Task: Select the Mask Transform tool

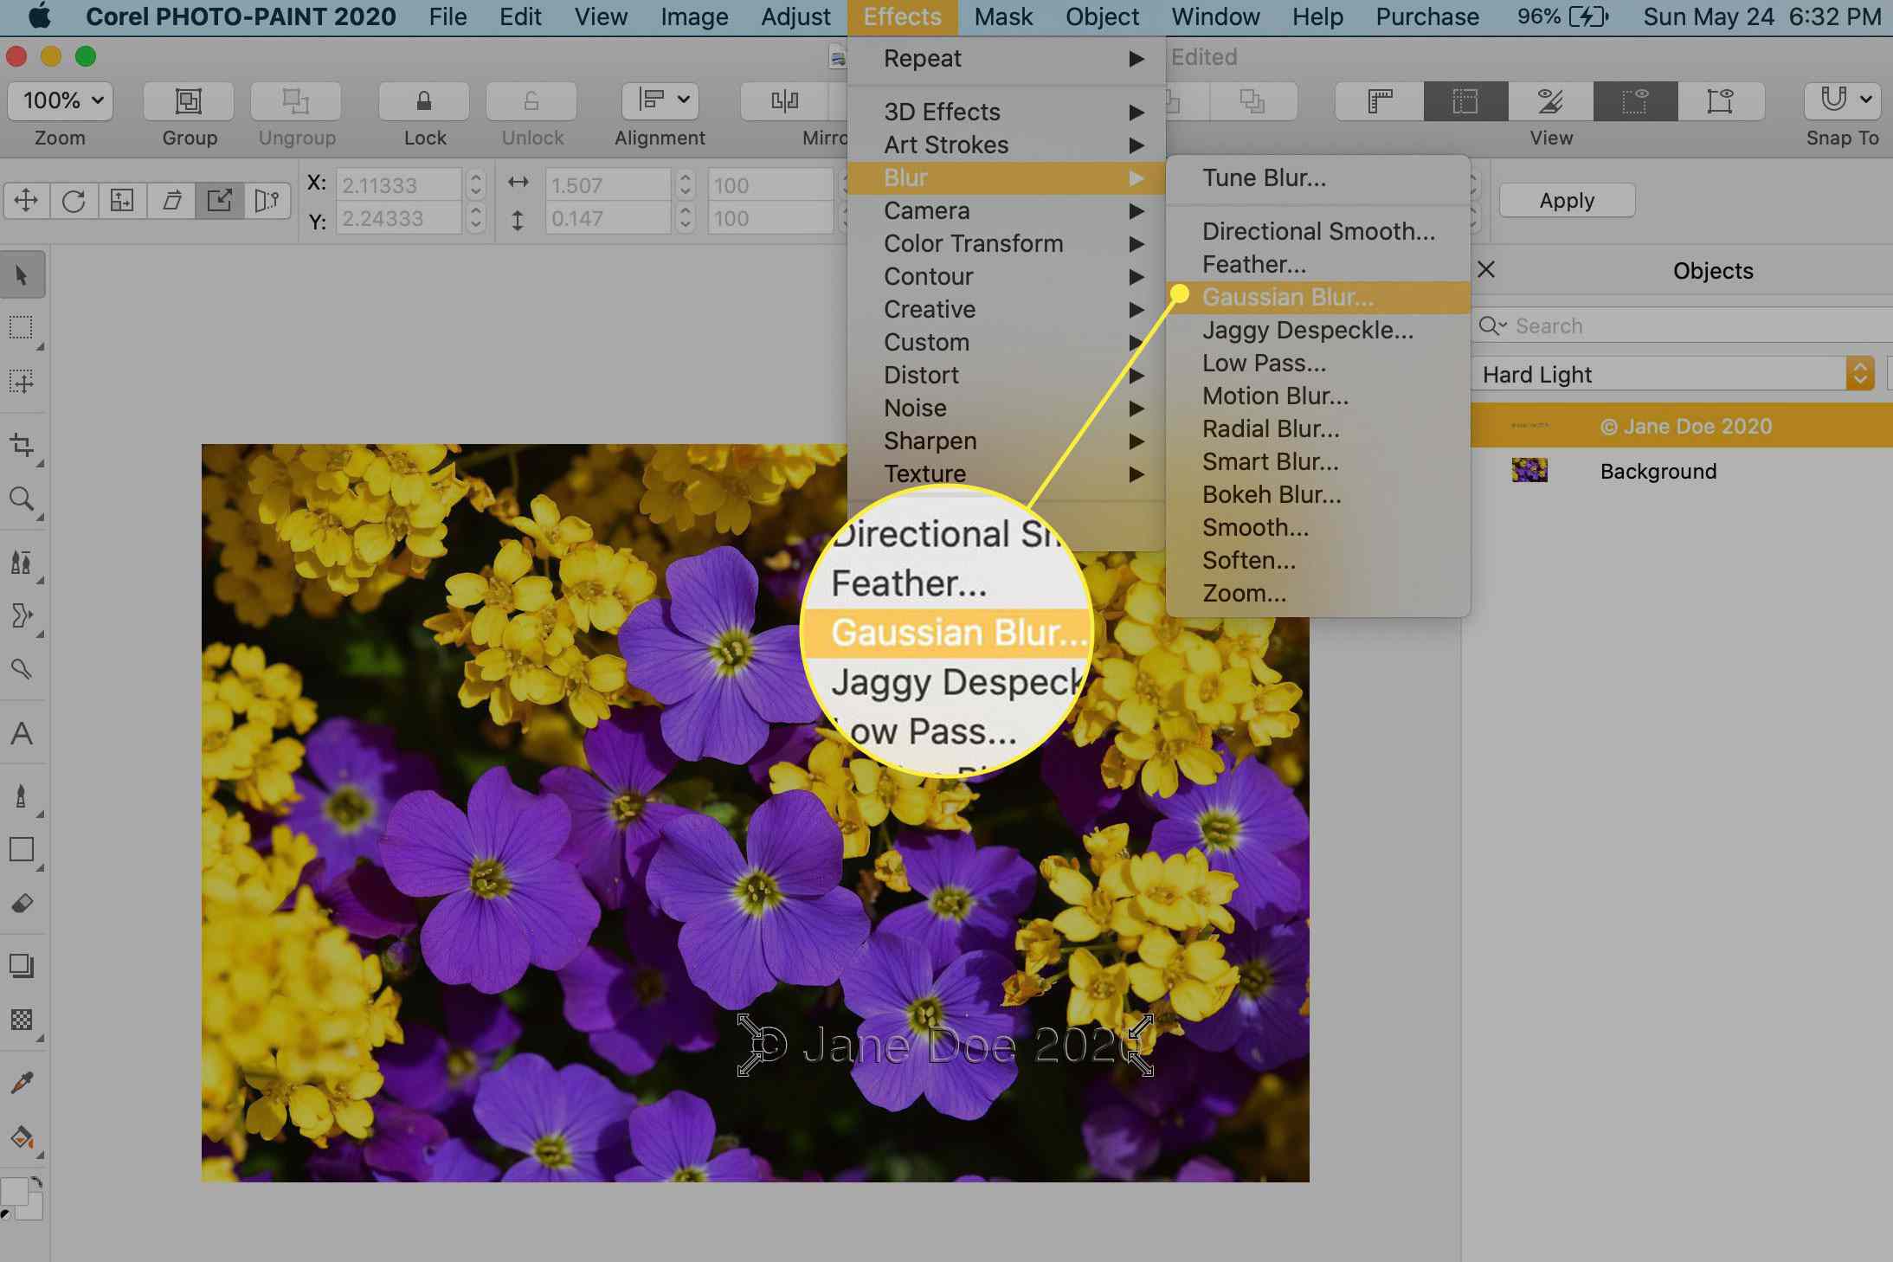Action: point(22,382)
